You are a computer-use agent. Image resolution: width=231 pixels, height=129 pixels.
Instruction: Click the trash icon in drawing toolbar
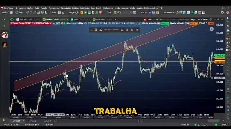coord(132,30)
